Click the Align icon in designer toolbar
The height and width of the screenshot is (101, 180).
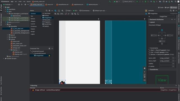[75, 14]
